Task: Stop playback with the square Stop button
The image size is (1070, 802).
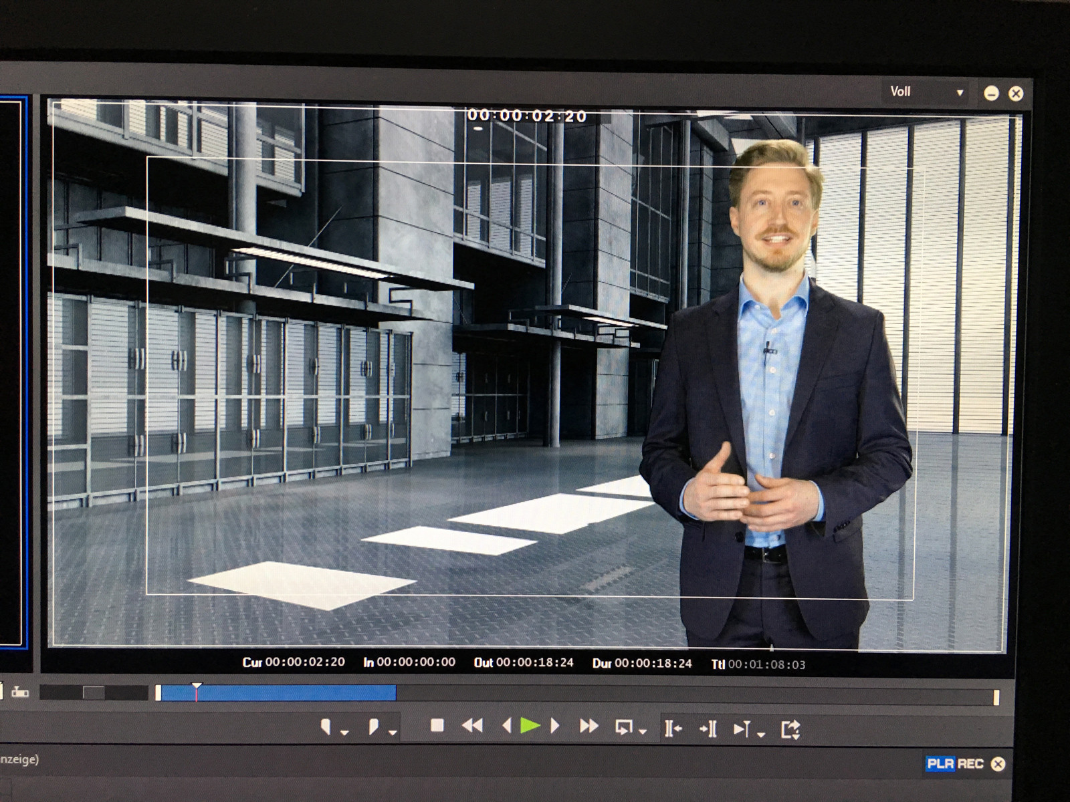Action: tap(437, 726)
